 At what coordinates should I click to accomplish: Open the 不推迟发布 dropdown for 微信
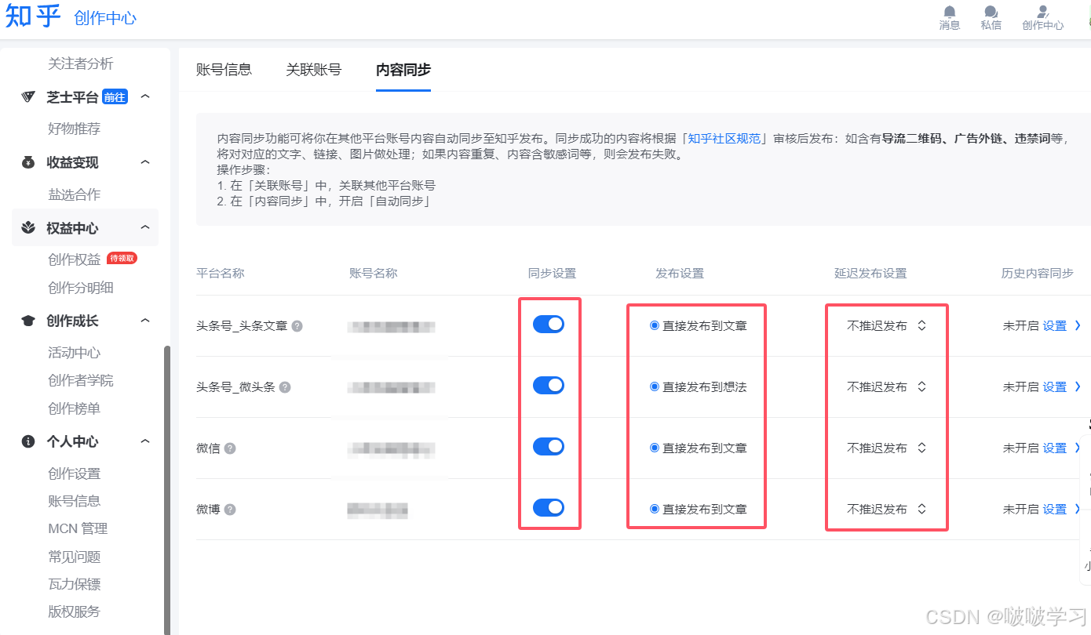pos(887,448)
